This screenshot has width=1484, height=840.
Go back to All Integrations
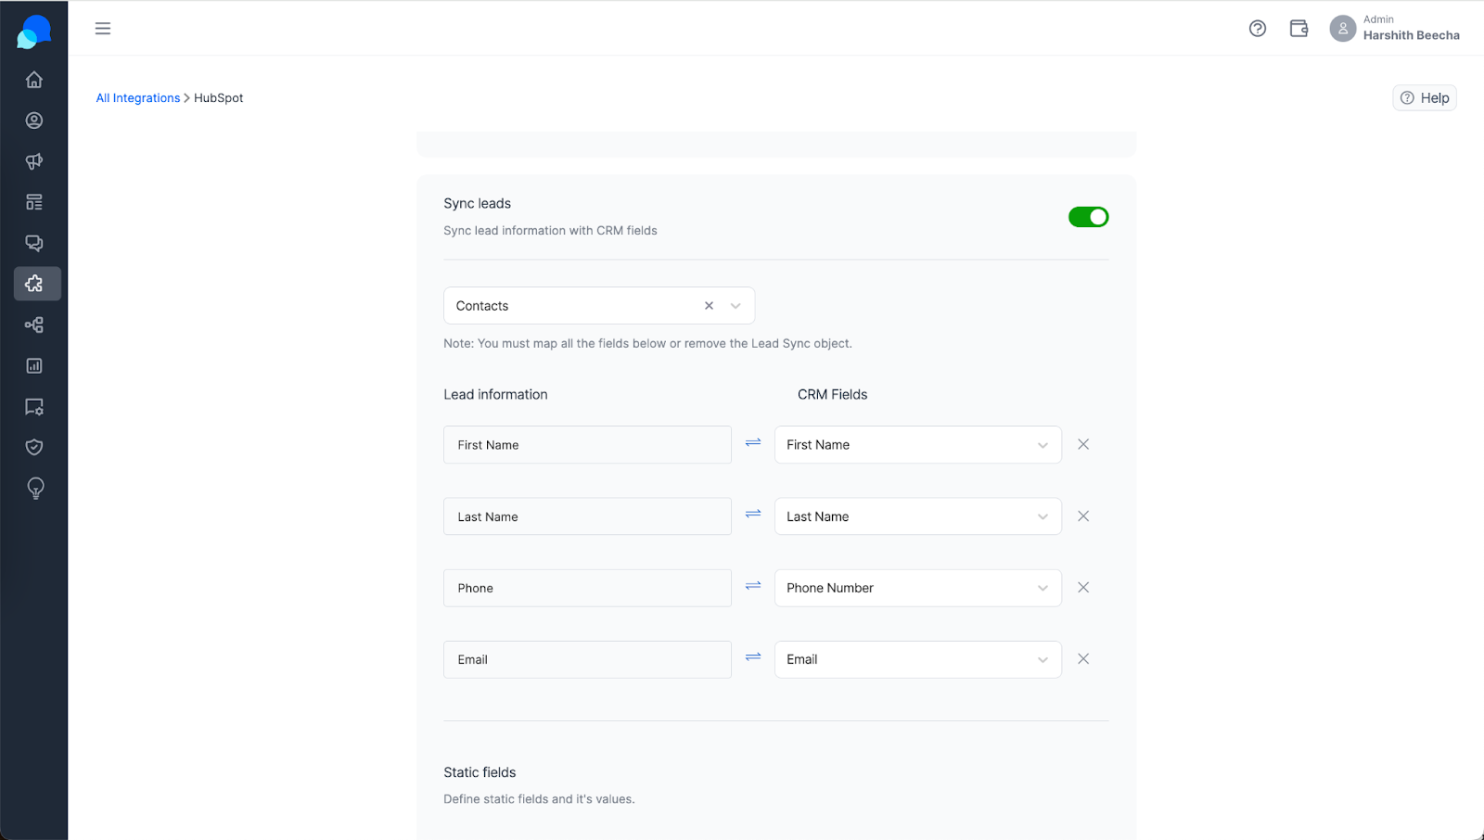pyautogui.click(x=138, y=98)
